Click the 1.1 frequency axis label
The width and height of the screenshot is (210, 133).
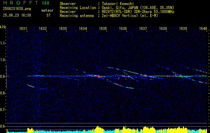point(3,43)
